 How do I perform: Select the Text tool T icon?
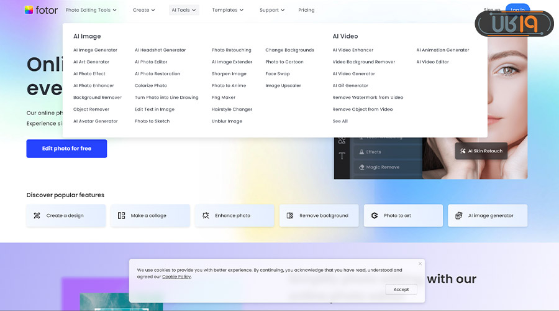coord(342,156)
